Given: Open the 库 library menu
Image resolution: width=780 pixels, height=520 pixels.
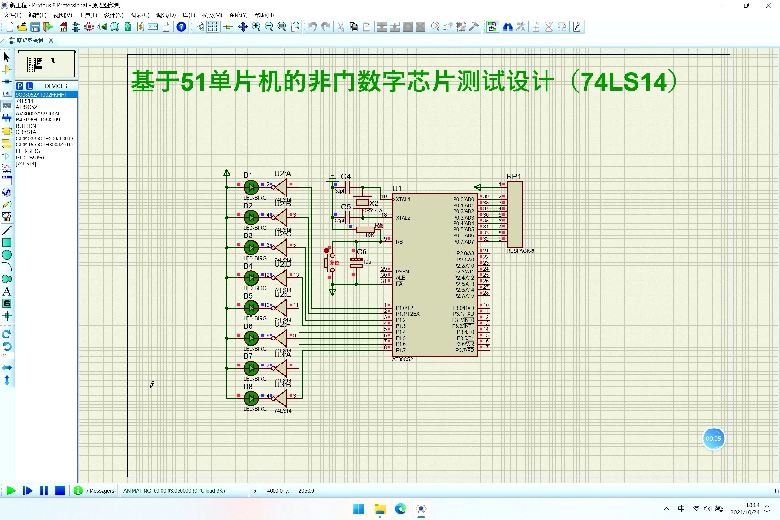Looking at the screenshot, I should [x=189, y=15].
